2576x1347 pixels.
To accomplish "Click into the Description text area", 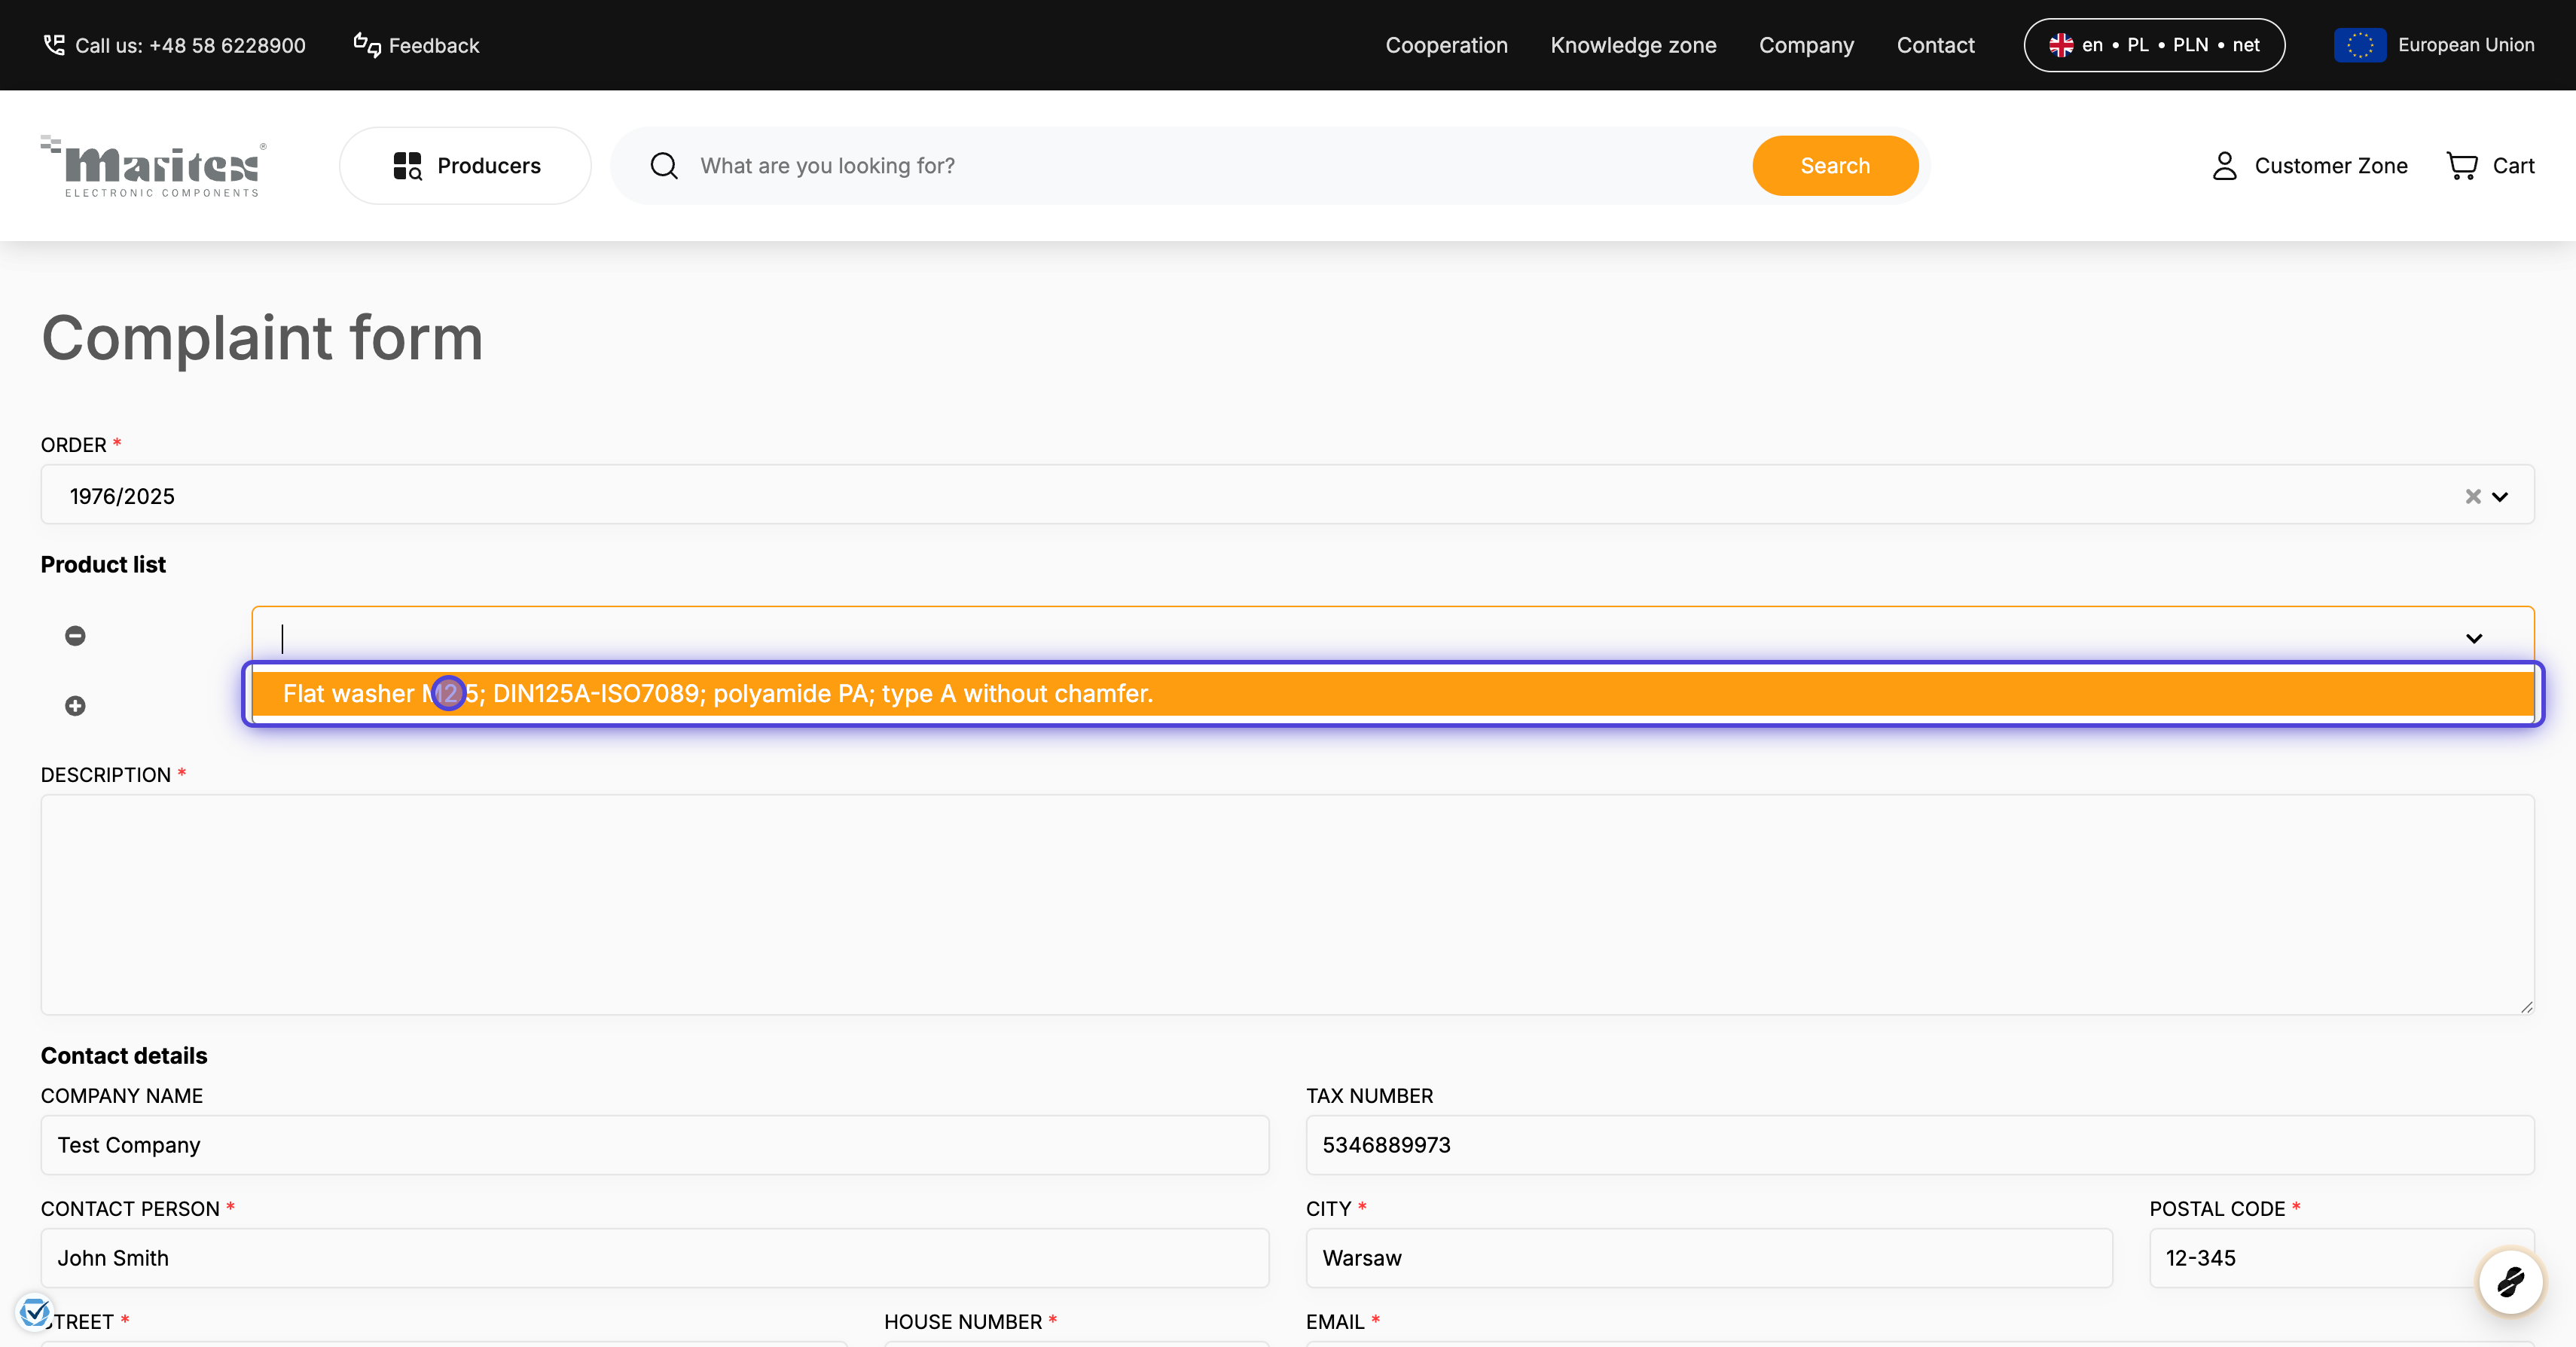I will (1287, 904).
